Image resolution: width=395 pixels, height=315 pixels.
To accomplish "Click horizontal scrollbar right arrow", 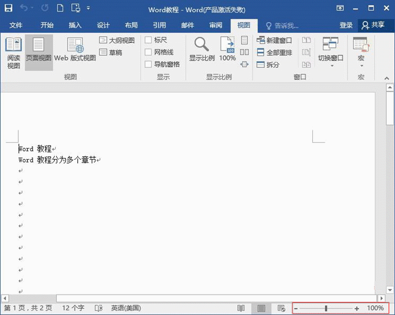I will point(381,298).
